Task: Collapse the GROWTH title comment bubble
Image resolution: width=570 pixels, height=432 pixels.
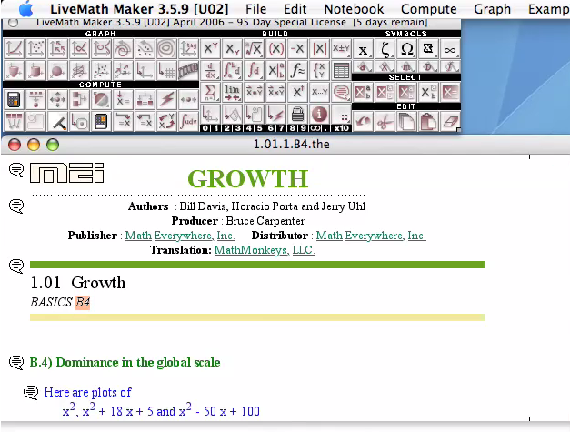Action: click(x=15, y=170)
